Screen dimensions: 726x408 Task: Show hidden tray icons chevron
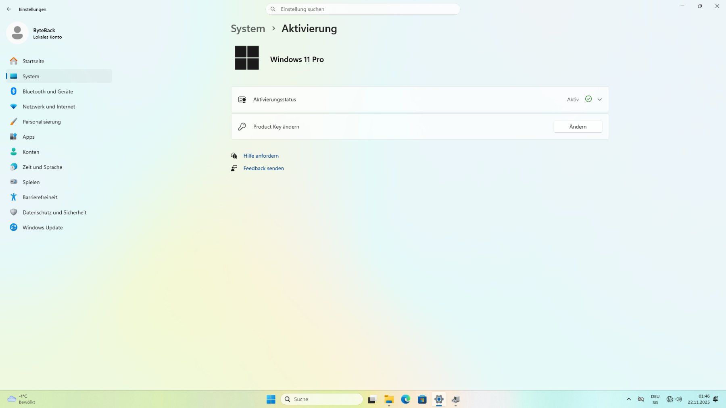(x=628, y=399)
